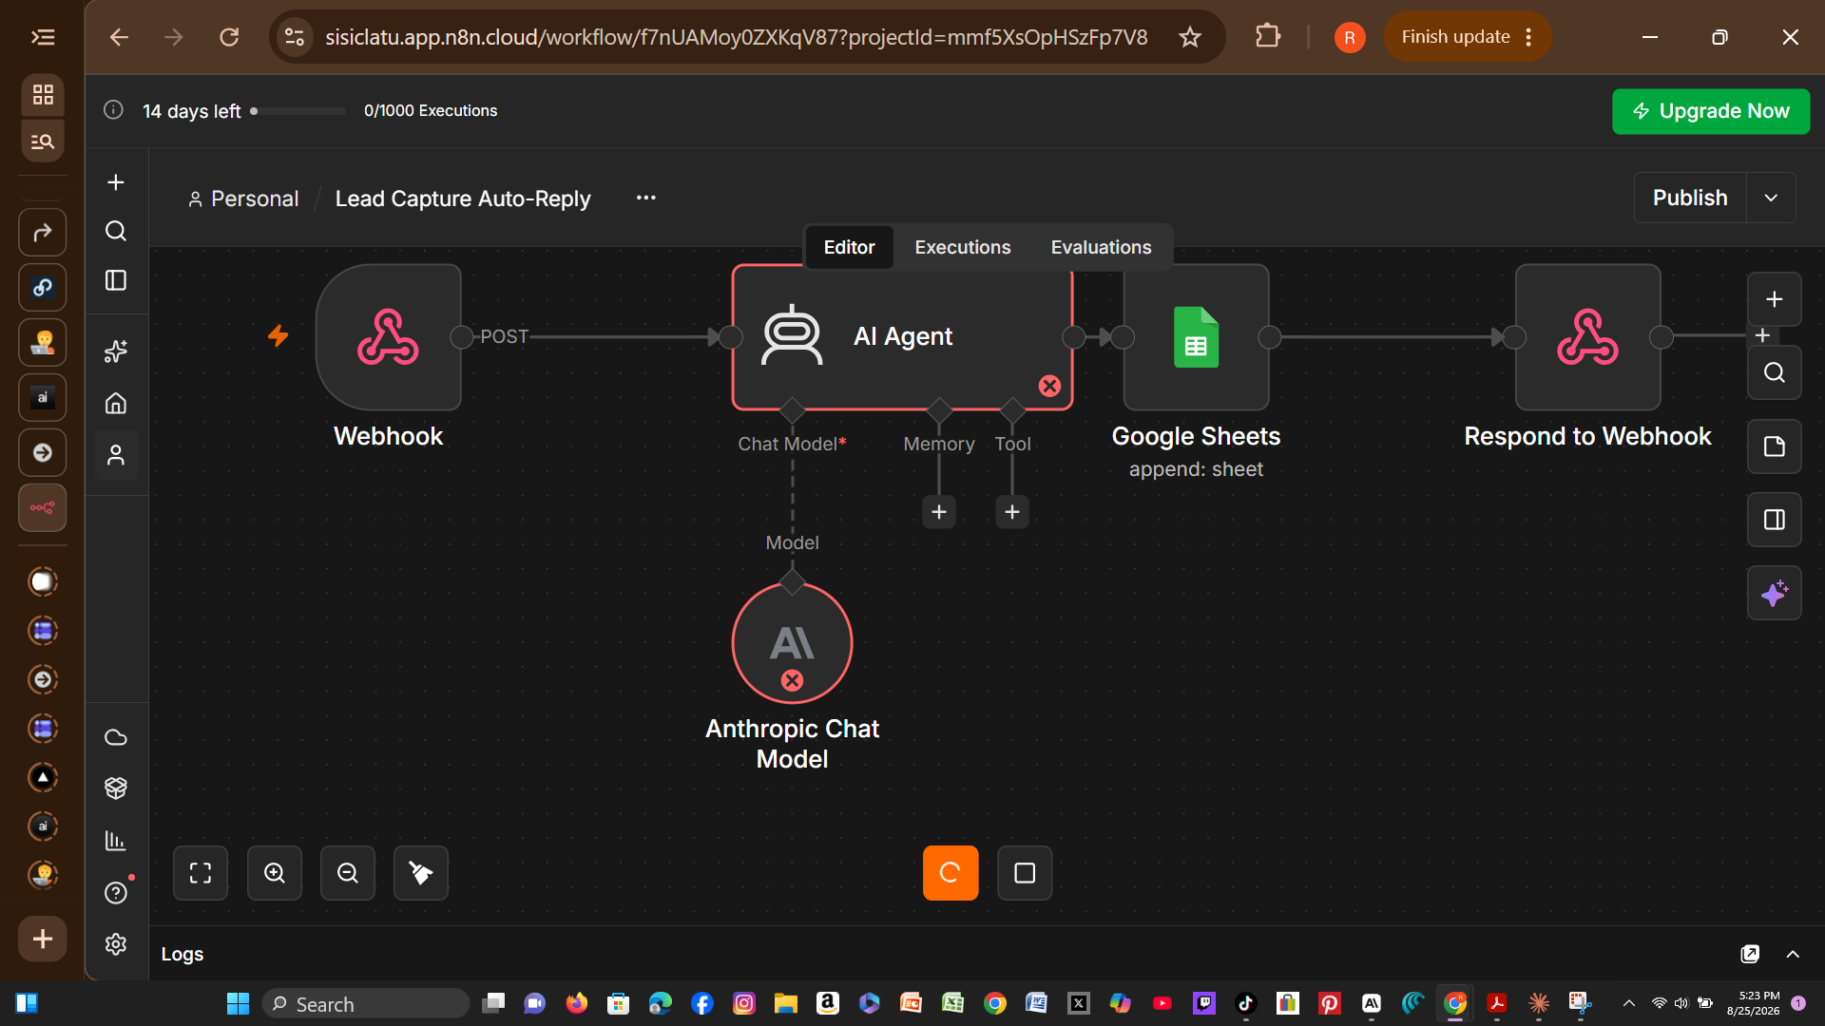1825x1026 pixels.
Task: Open the Google Sheets node
Action: [x=1196, y=337]
